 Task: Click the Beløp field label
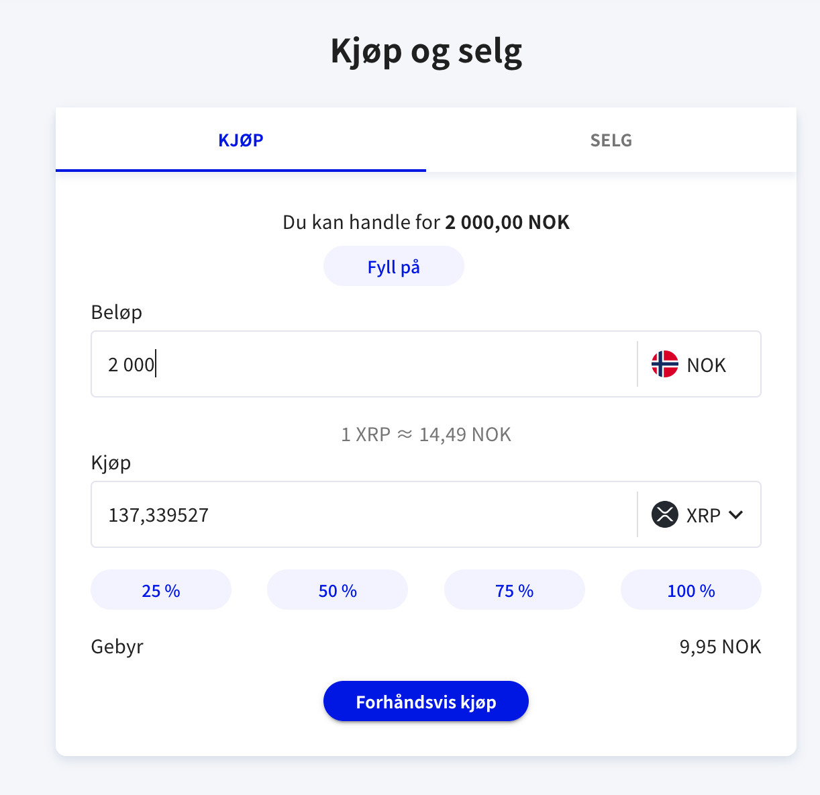[x=116, y=312]
